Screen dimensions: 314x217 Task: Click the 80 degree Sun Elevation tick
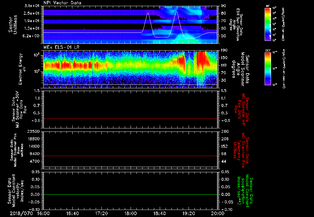(x=223, y=13)
